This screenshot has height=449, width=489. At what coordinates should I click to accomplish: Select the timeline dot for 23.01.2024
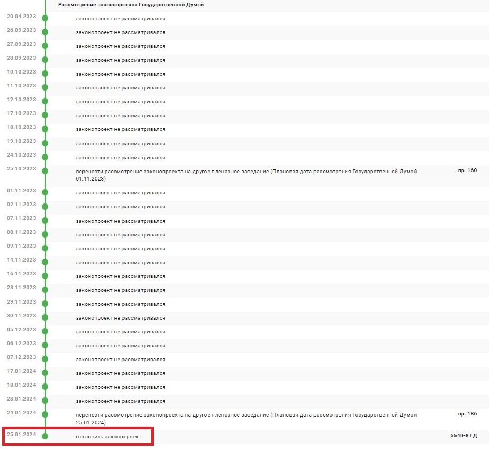click(45, 401)
